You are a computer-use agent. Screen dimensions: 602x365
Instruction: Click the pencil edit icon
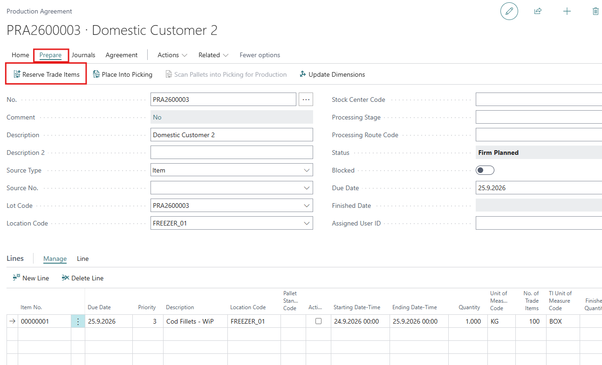pos(509,11)
